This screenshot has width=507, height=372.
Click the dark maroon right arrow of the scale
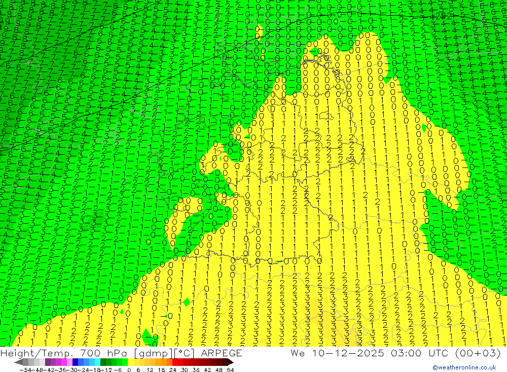(x=231, y=362)
